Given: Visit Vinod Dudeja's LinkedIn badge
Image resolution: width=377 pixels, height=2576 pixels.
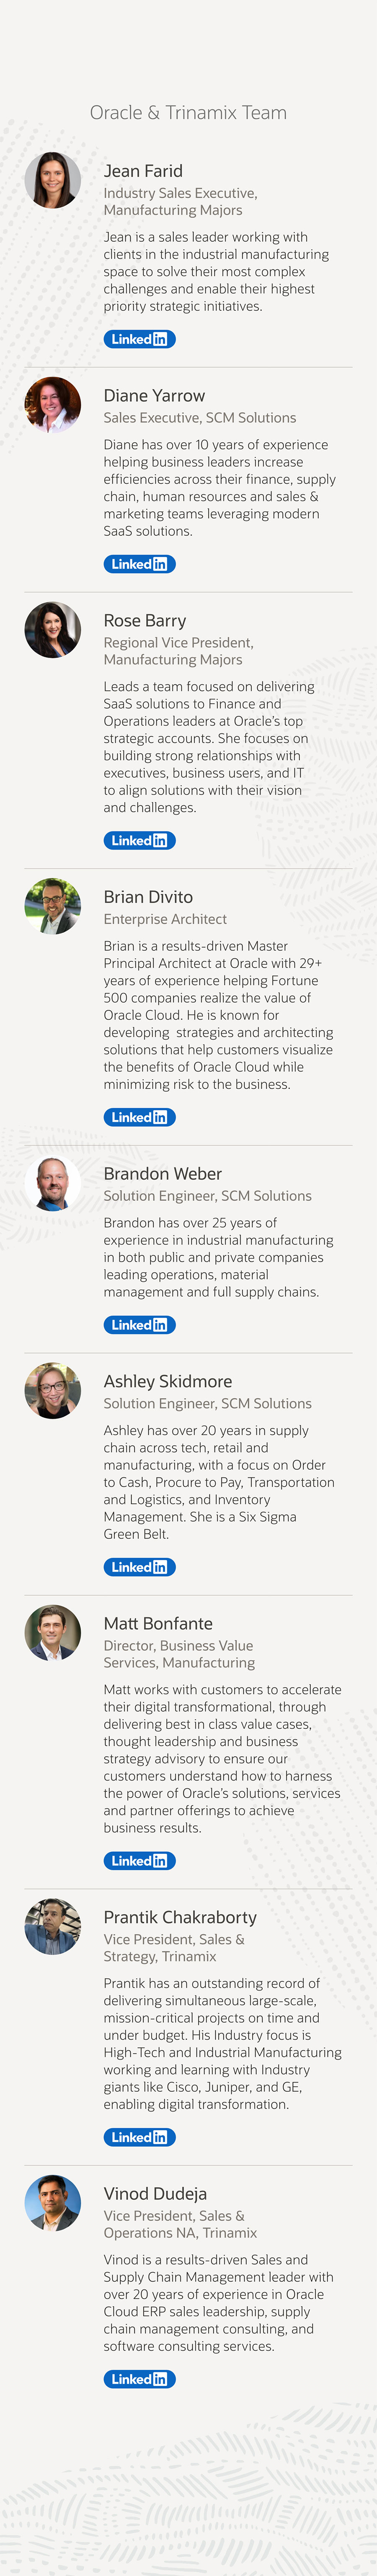Looking at the screenshot, I should coord(139,2379).
